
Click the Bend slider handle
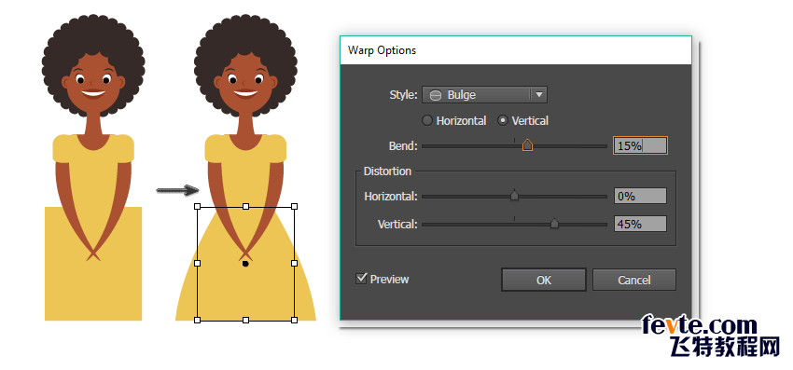[x=527, y=145]
